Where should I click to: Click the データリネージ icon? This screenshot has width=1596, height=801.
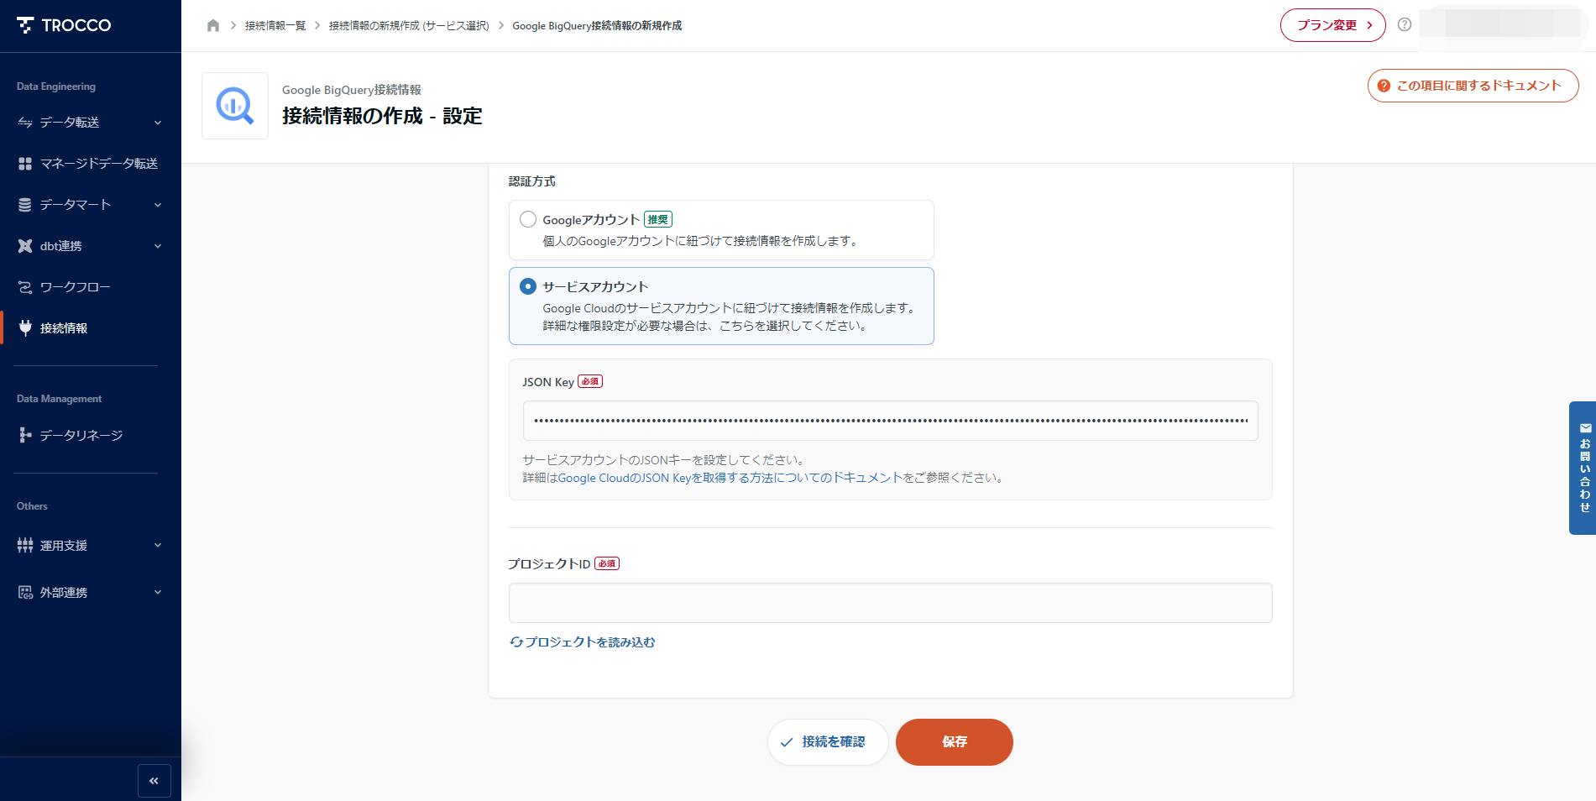click(x=25, y=435)
